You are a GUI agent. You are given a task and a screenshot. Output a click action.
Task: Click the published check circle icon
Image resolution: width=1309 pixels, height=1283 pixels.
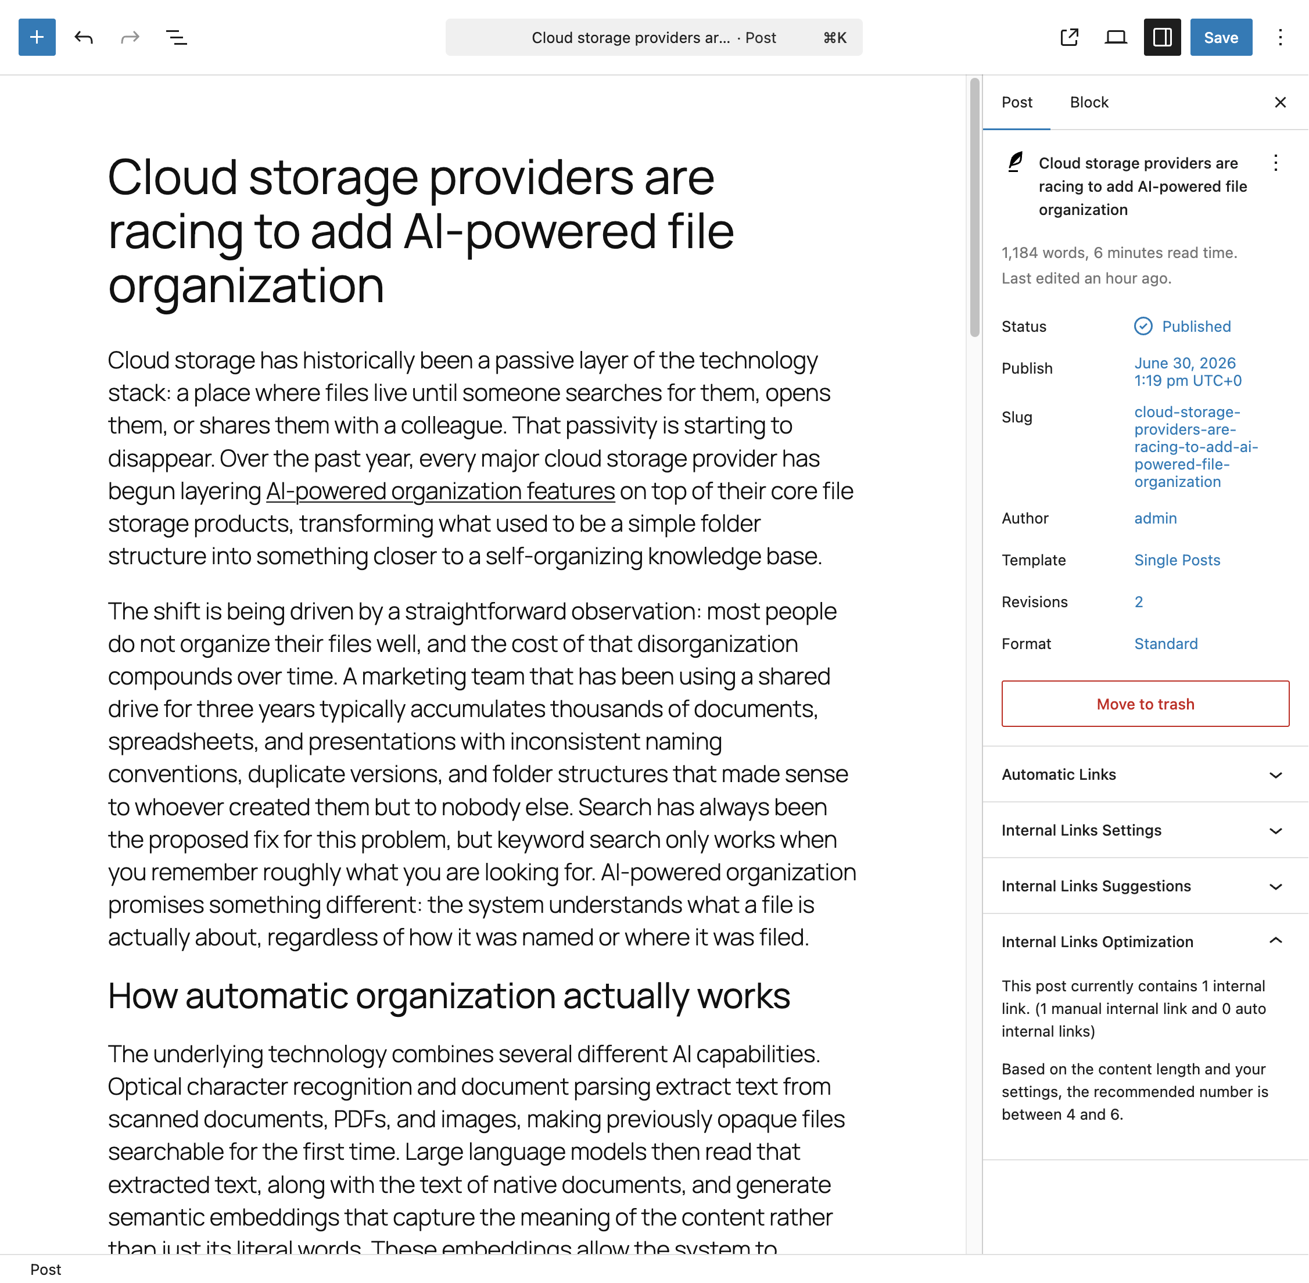pos(1143,327)
